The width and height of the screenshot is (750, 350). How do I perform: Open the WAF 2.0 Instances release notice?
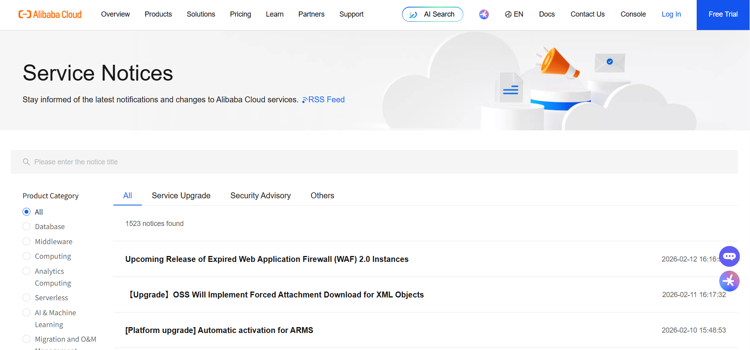(x=267, y=259)
